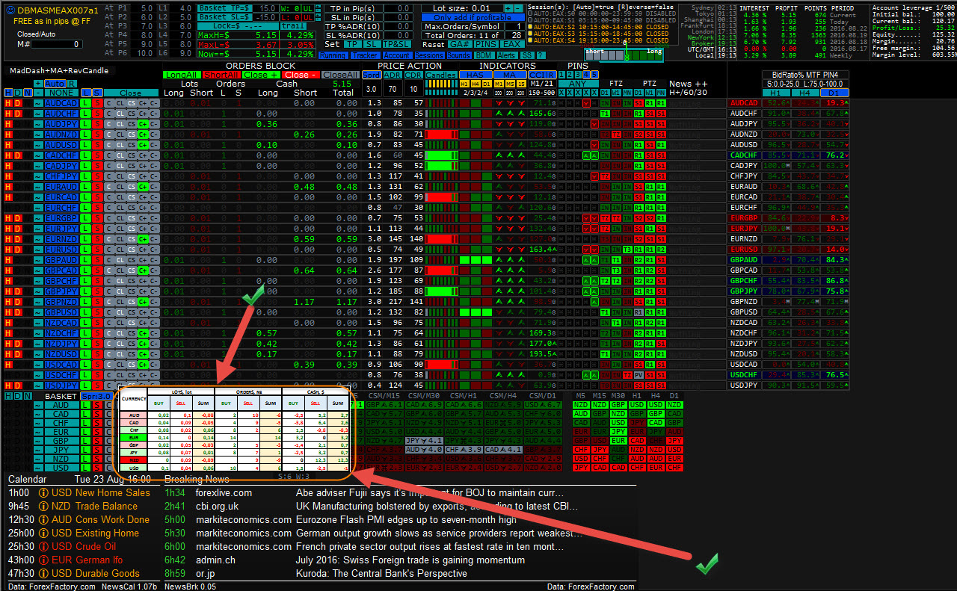Toggle the D flag on the GBPJPY row
957x591 pixels.
(x=17, y=291)
